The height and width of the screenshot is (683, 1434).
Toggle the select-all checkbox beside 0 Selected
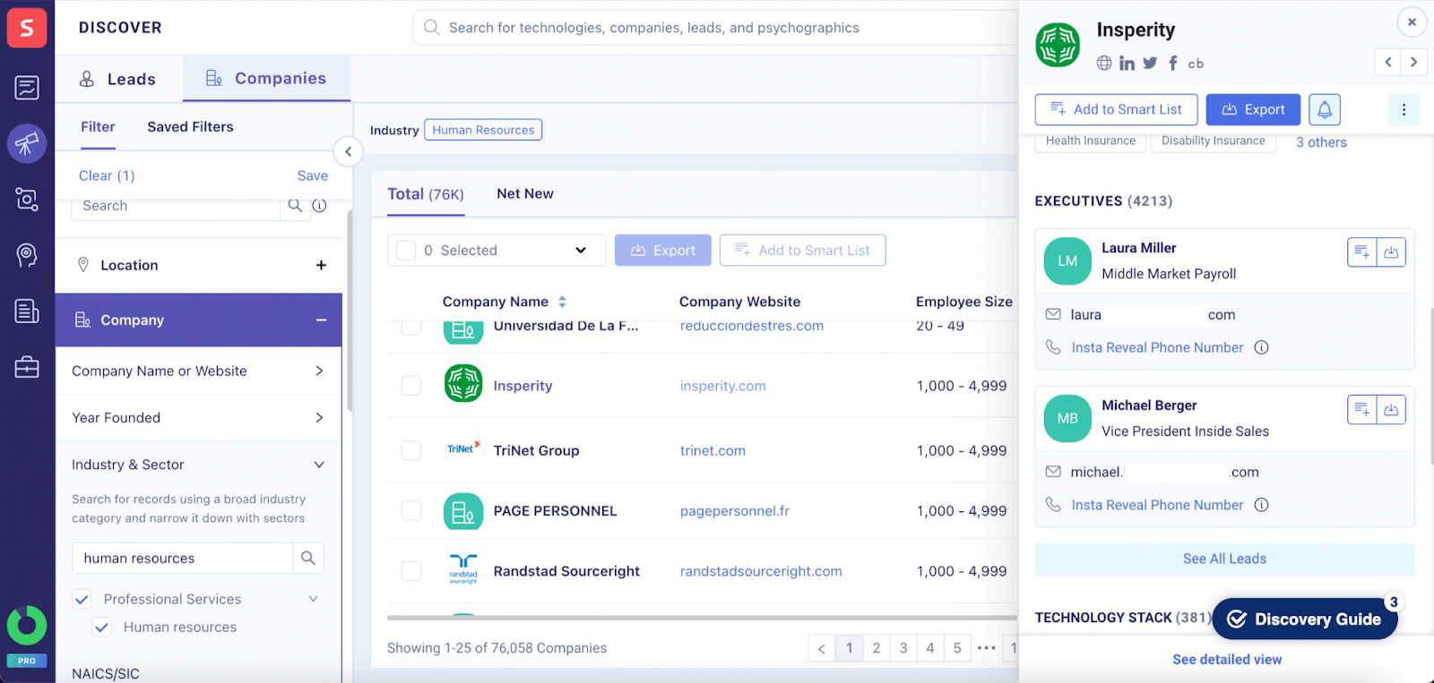[406, 251]
